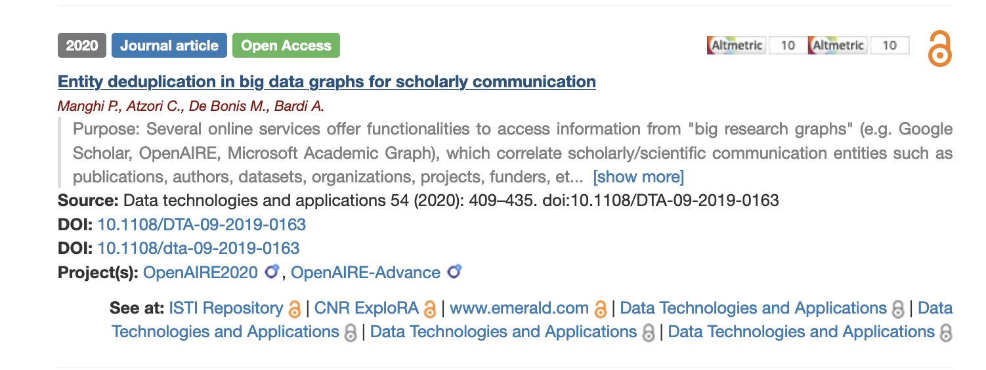Screen dimensions: 986x370
Task: Click the green Open Access badge
Action: [x=286, y=46]
